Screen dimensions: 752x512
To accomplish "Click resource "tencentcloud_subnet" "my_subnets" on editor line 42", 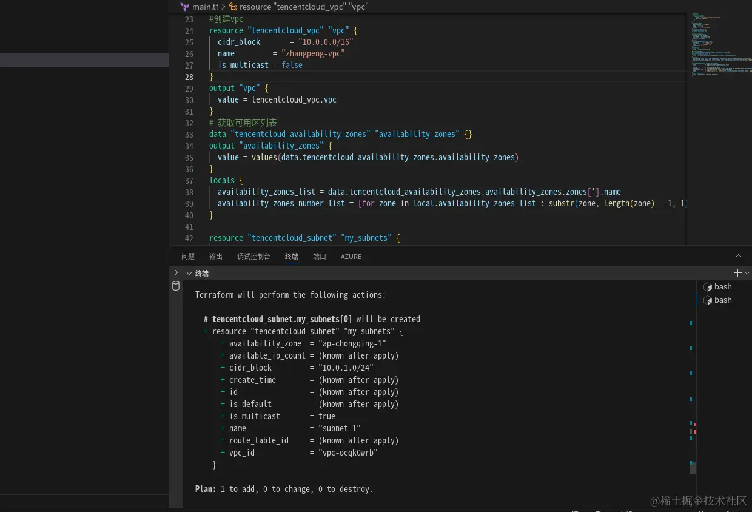I will coord(304,238).
